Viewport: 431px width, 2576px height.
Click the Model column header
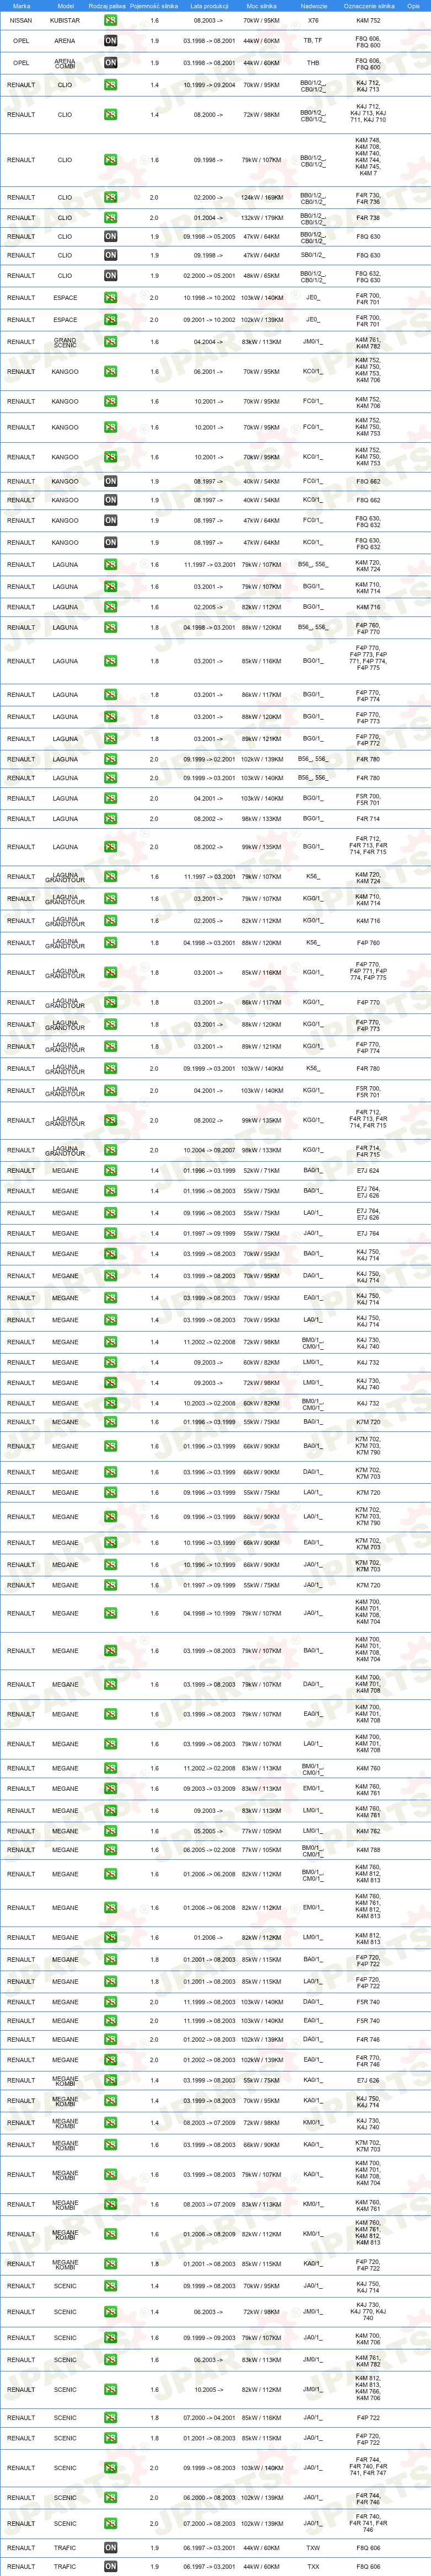pyautogui.click(x=65, y=6)
